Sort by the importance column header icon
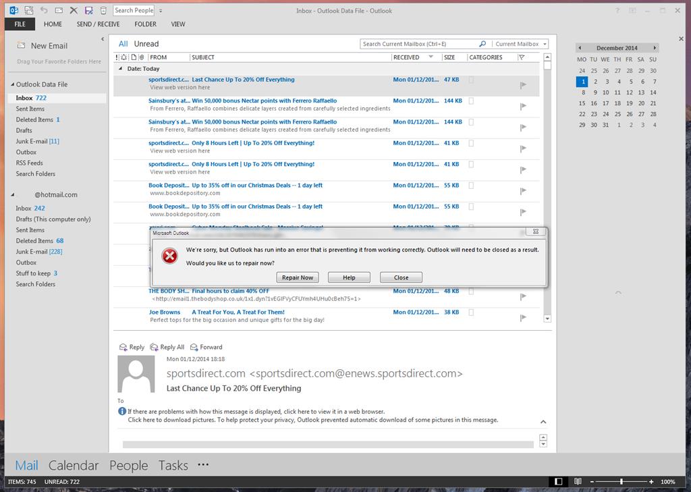Screen dimensions: 691x492 tap(117, 57)
